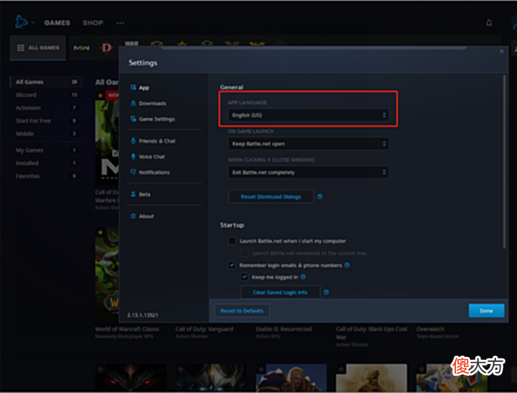Click the settings panel scrollbar
This screenshot has height=393, width=517.
pyautogui.click(x=504, y=162)
